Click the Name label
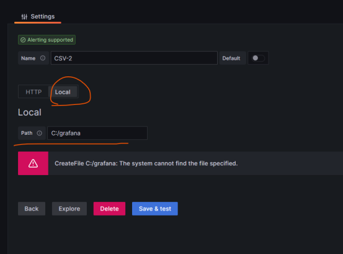The image size is (343, 254). [x=28, y=58]
